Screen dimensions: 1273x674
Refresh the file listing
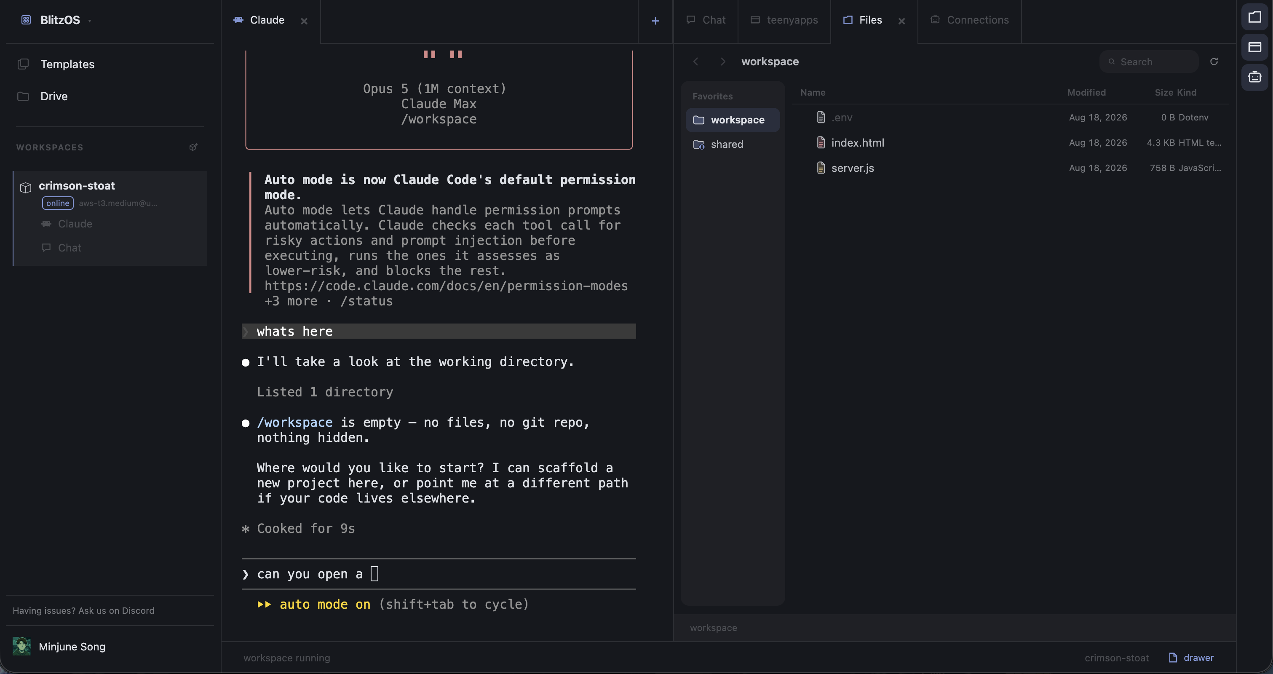click(1214, 61)
